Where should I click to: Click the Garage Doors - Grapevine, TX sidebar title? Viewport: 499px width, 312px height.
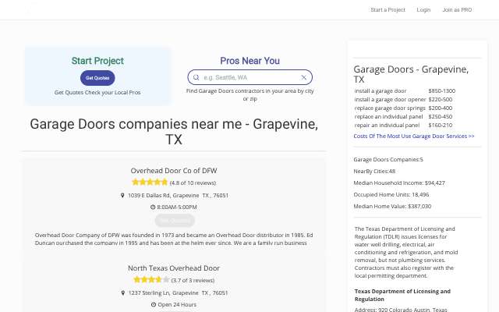[x=411, y=74]
